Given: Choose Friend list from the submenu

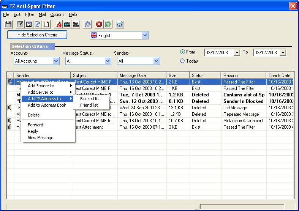Looking at the screenshot, I should click(x=91, y=105).
